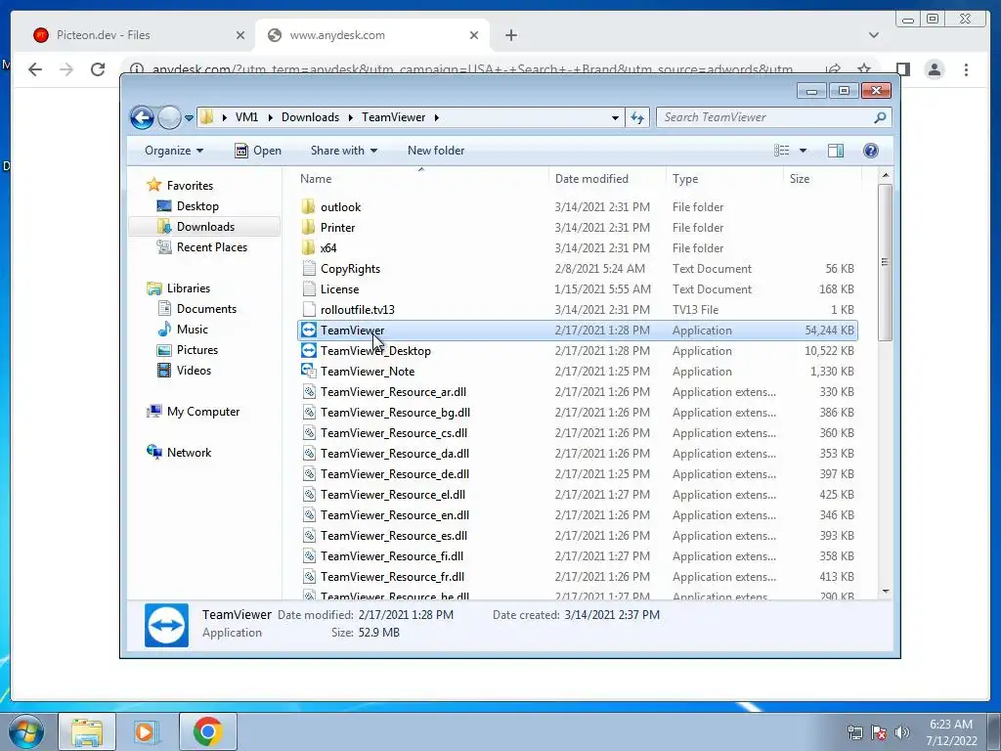Click the file list scroll up arrow

click(885, 176)
